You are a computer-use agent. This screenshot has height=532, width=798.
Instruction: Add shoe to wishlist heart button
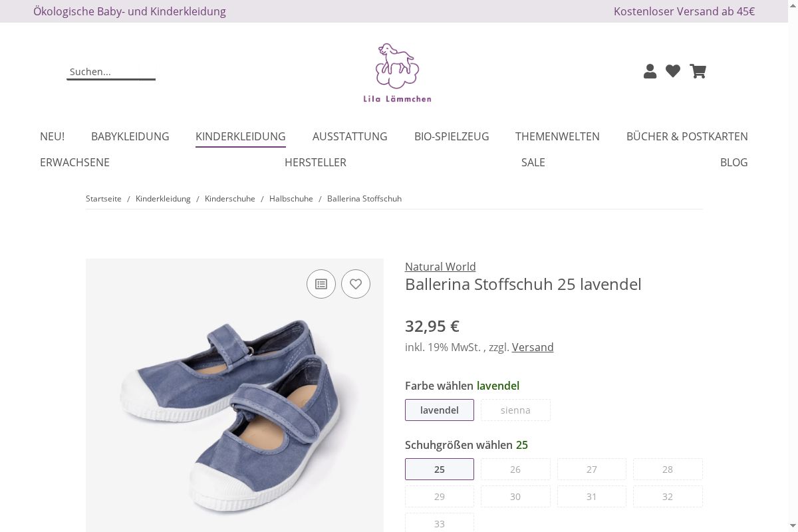tap(356, 284)
